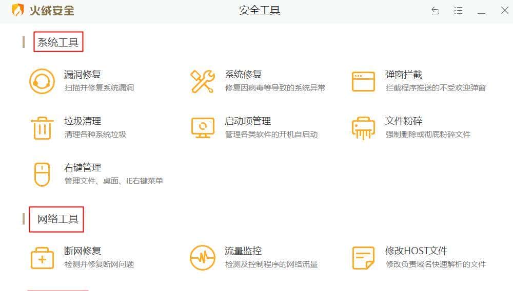Image resolution: width=513 pixels, height=291 pixels.
Task: Click description 拦截程序推送的不受欢迎弹窗
Action: pos(436,88)
